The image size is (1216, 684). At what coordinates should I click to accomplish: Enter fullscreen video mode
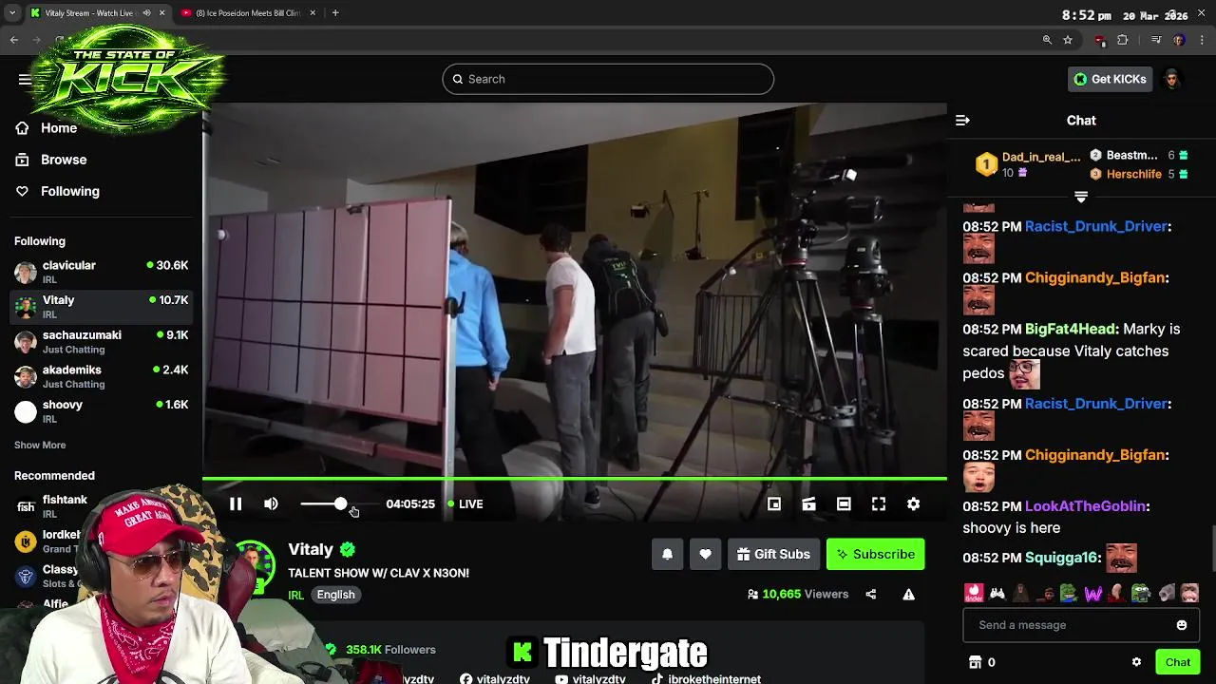879,504
